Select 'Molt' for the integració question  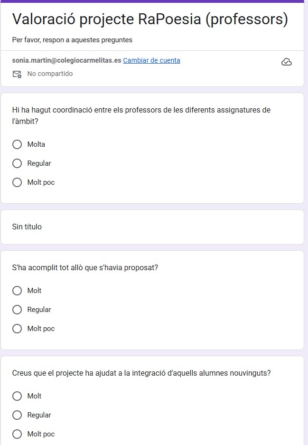tap(17, 396)
